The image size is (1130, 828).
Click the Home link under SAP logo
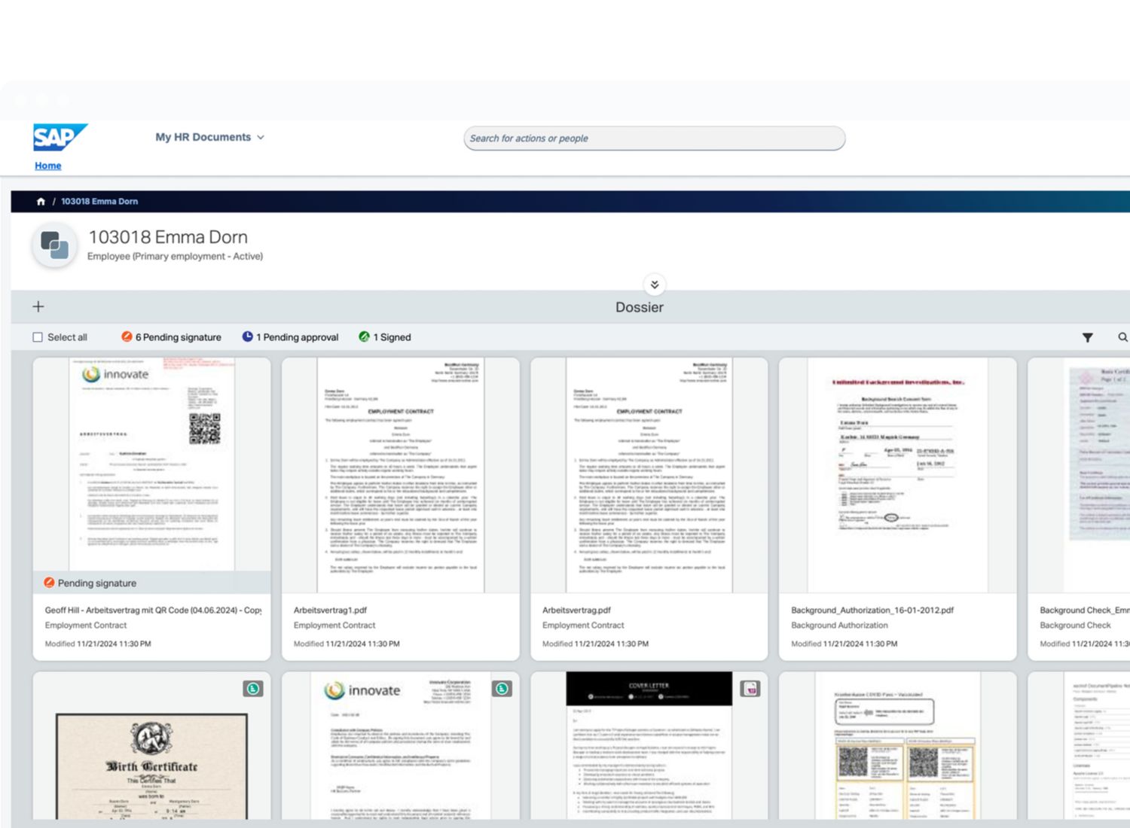[47, 166]
